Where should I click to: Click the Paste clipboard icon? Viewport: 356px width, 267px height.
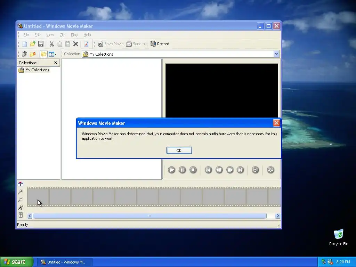coord(67,44)
